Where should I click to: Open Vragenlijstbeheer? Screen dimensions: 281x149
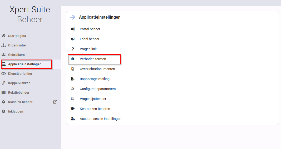93,99
